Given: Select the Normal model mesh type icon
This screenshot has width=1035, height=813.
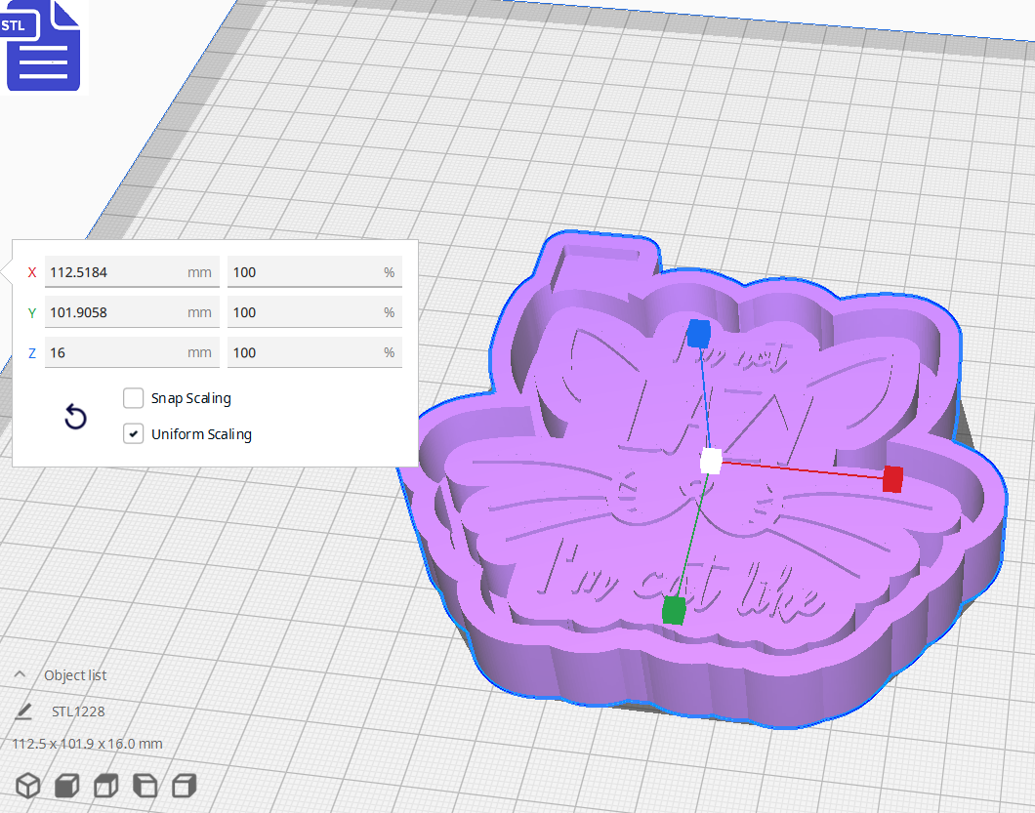Looking at the screenshot, I should pos(26,786).
